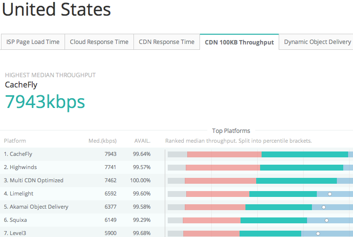353x237 pixels.
Task: Select 5. Akamai Object Delivery row
Action: click(x=176, y=207)
